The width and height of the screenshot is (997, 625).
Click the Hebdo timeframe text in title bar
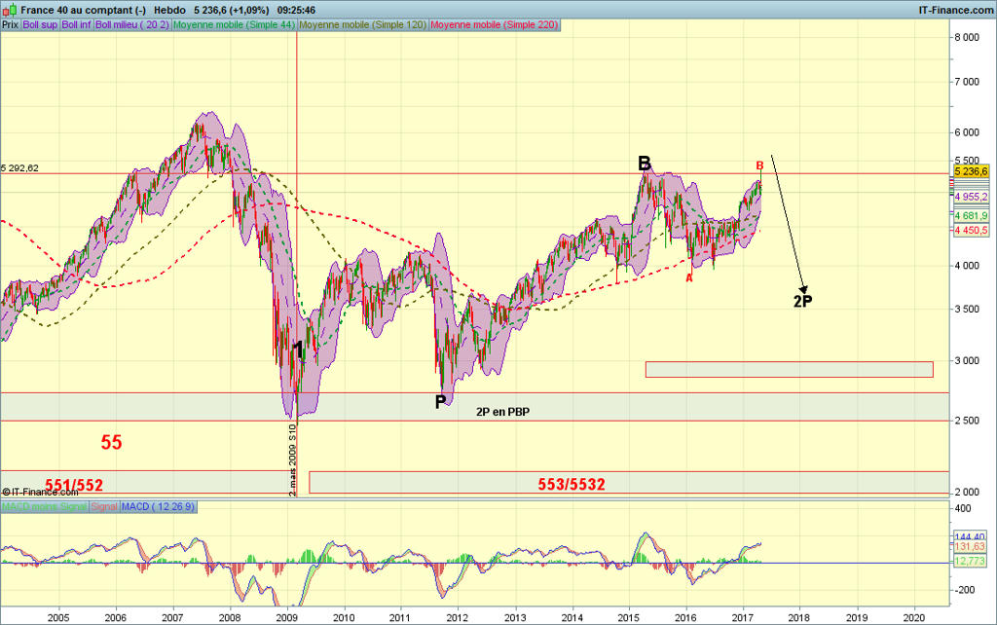[x=170, y=10]
